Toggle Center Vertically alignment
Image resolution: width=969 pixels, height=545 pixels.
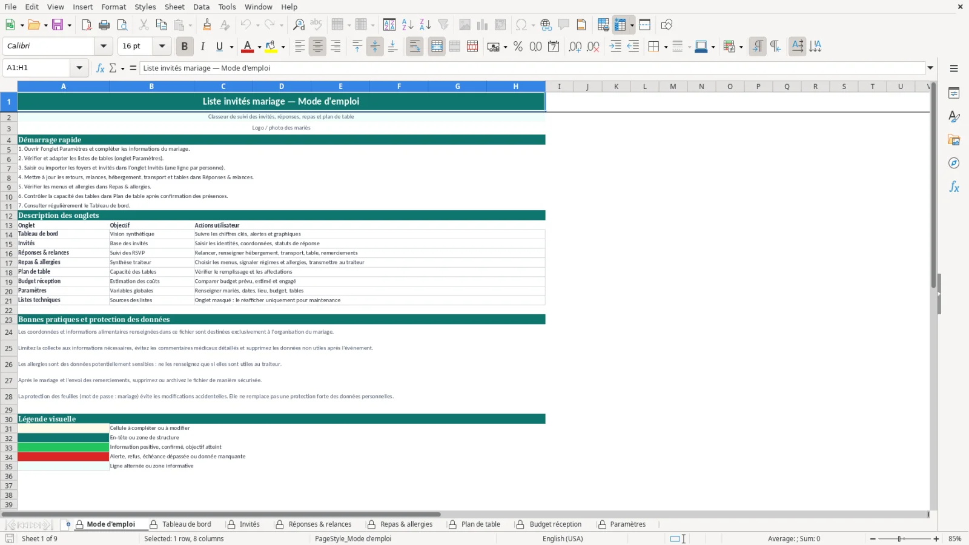tap(375, 46)
